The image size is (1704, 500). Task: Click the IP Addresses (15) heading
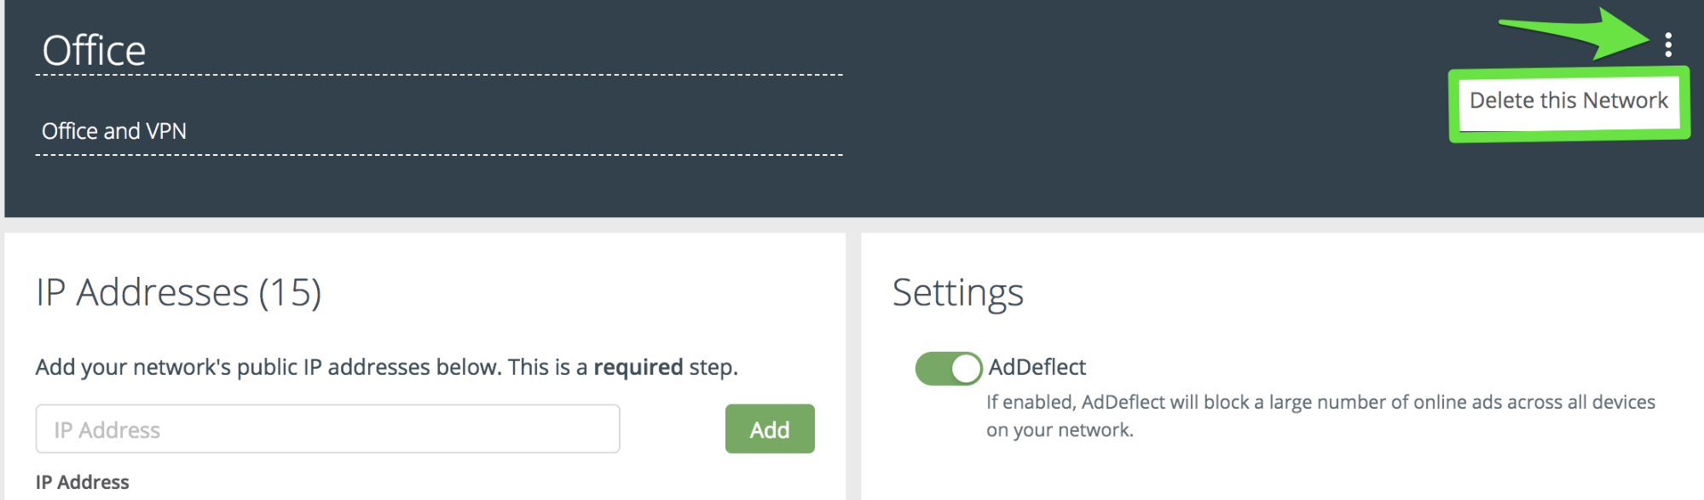[x=178, y=293]
